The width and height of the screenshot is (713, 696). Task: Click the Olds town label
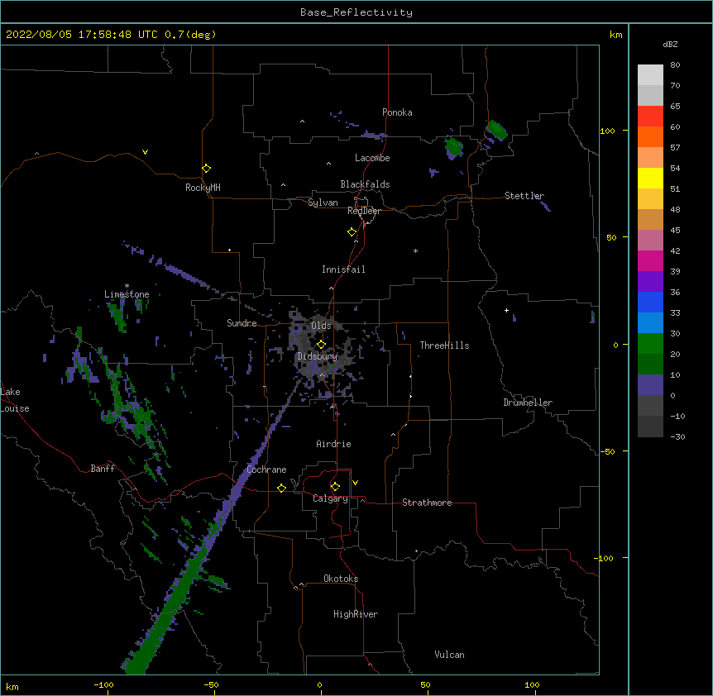coord(321,326)
